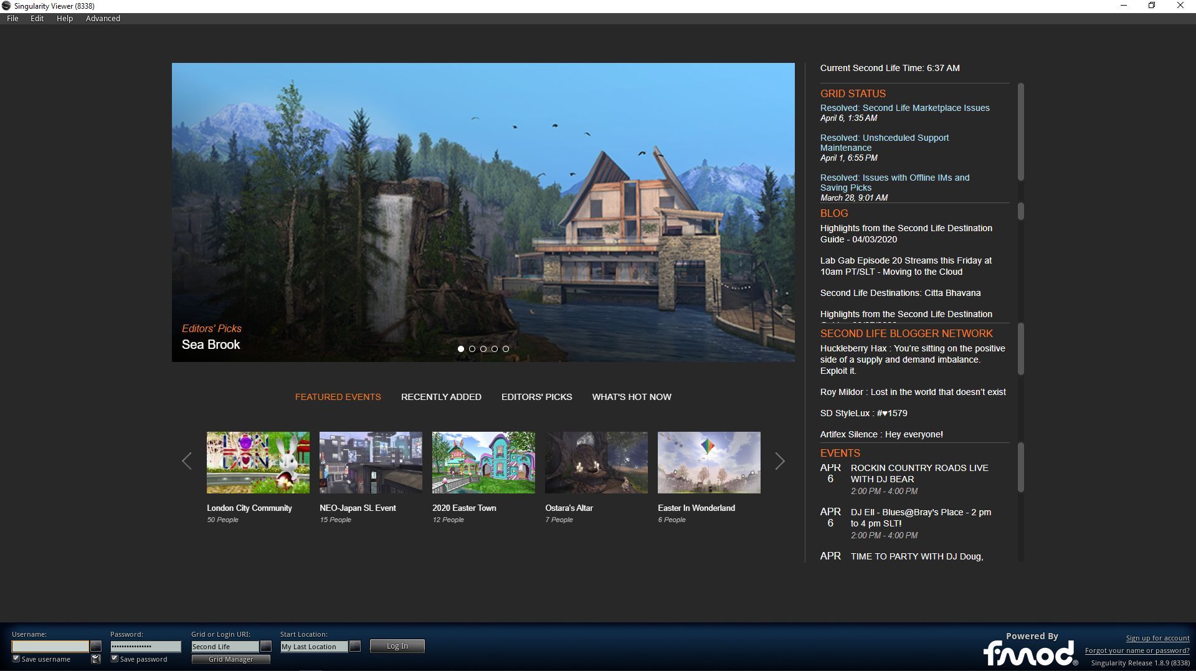The width and height of the screenshot is (1196, 671).
Task: Select the fifth slide indicator dot
Action: pos(506,349)
